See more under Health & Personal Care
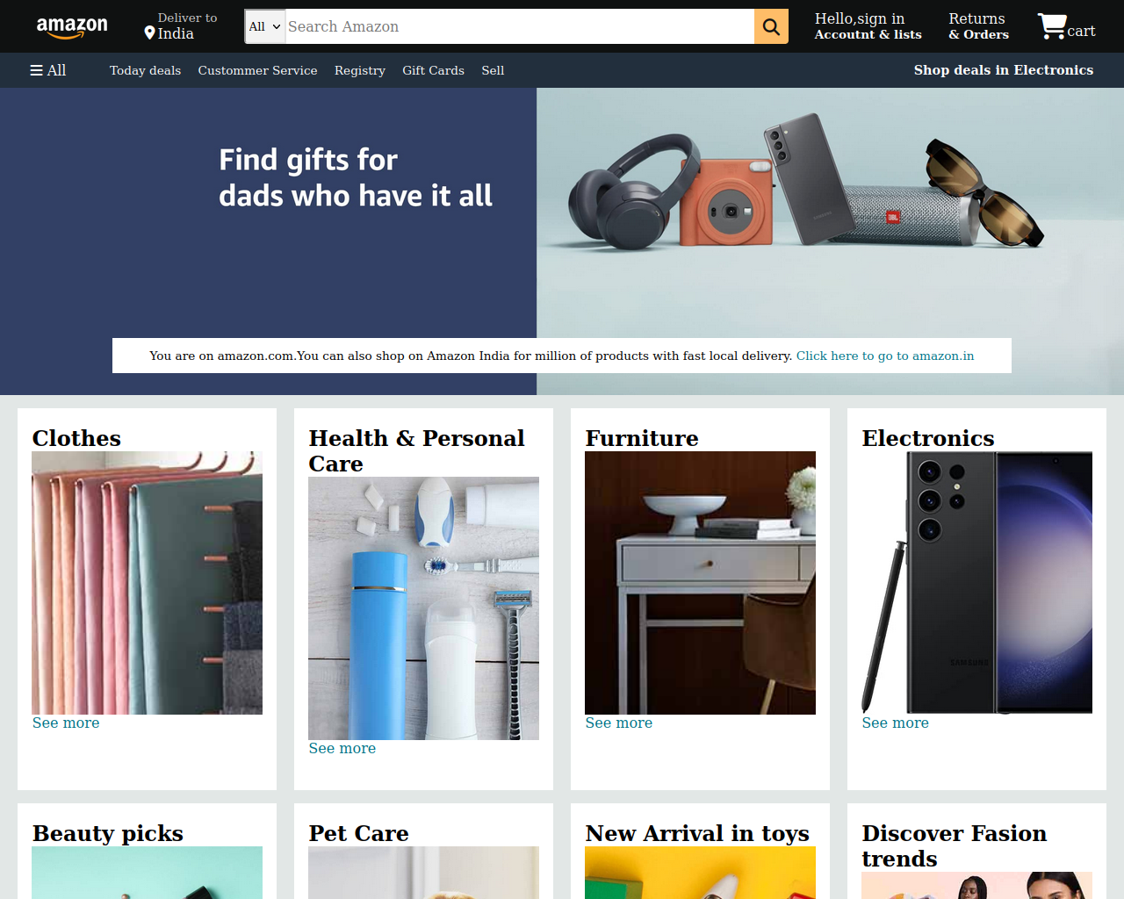1124x899 pixels. (342, 748)
